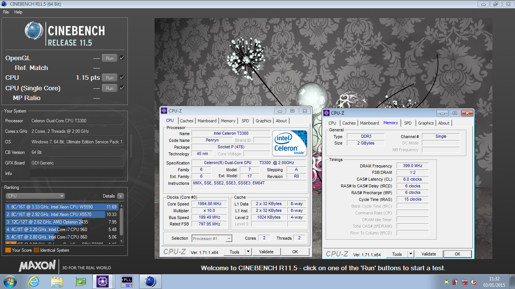Select Mainboard tab in Memory window

point(369,123)
